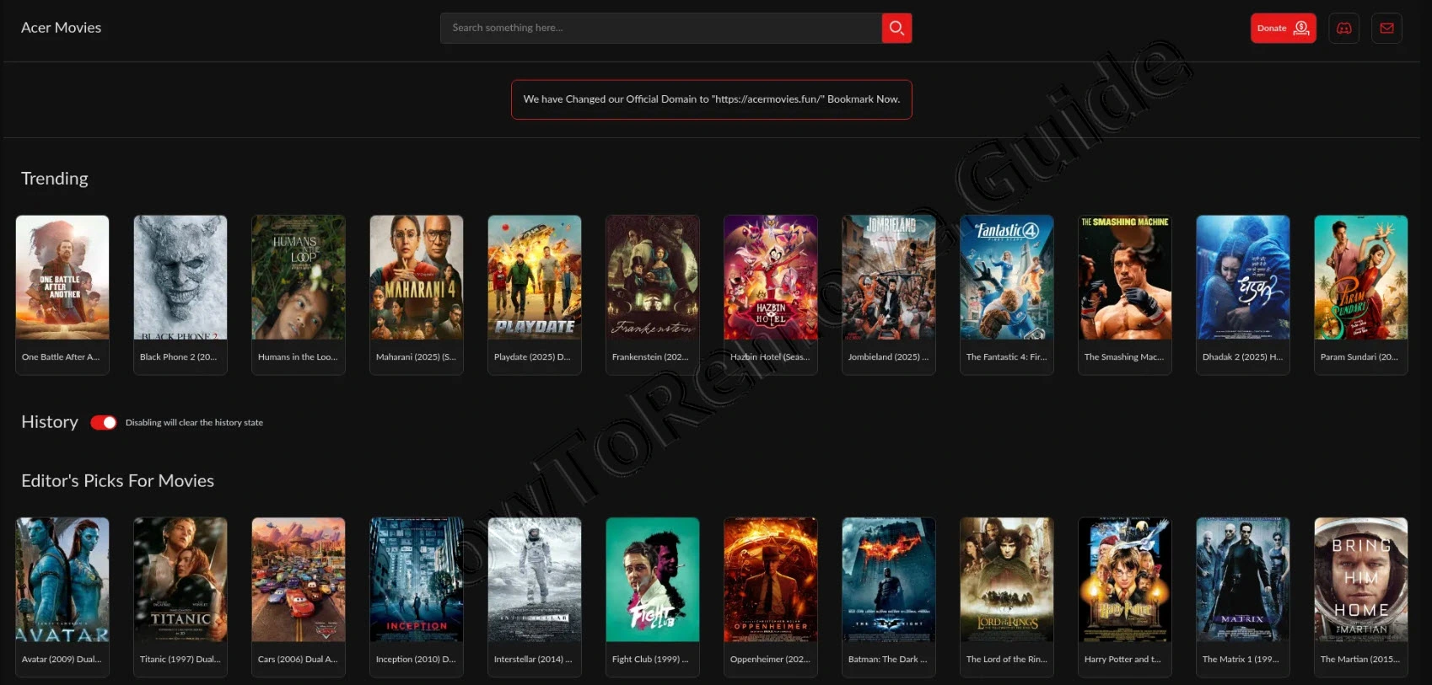Open Dhadak 2 (2025) poster
The height and width of the screenshot is (685, 1432).
click(1243, 277)
